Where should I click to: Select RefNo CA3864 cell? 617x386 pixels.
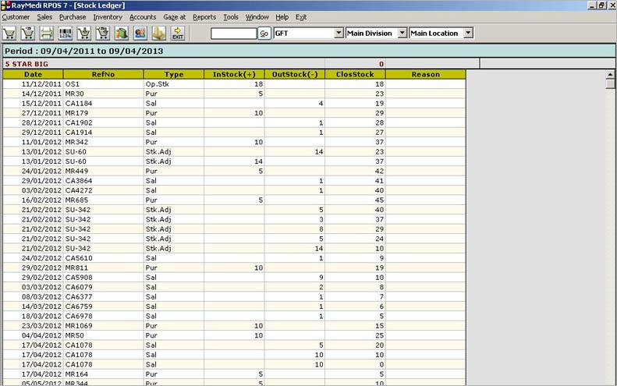coord(104,181)
